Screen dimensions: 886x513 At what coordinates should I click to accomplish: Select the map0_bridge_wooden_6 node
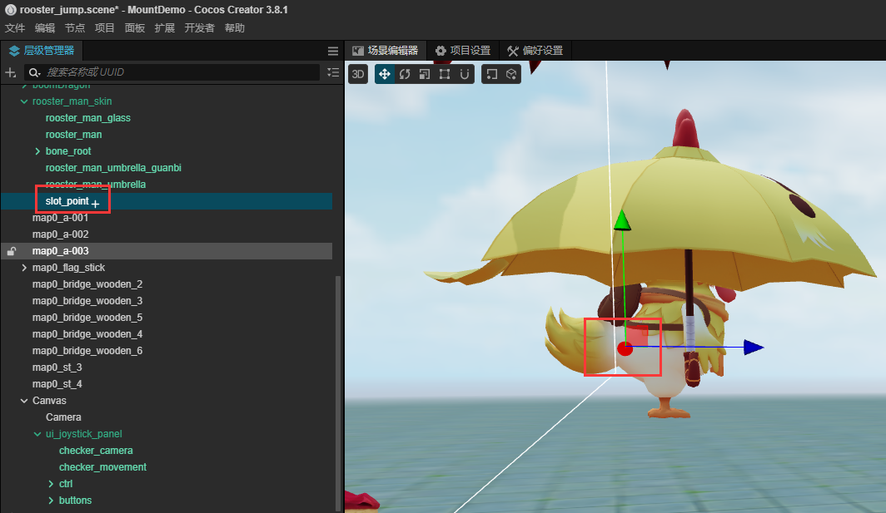pos(87,351)
